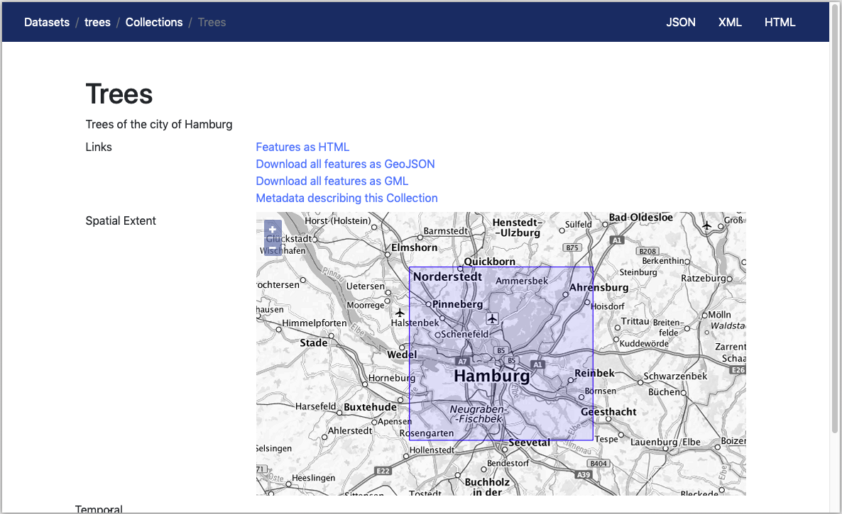Viewport: 842px width, 514px height.
Task: Download all features as GML
Action: coord(332,181)
